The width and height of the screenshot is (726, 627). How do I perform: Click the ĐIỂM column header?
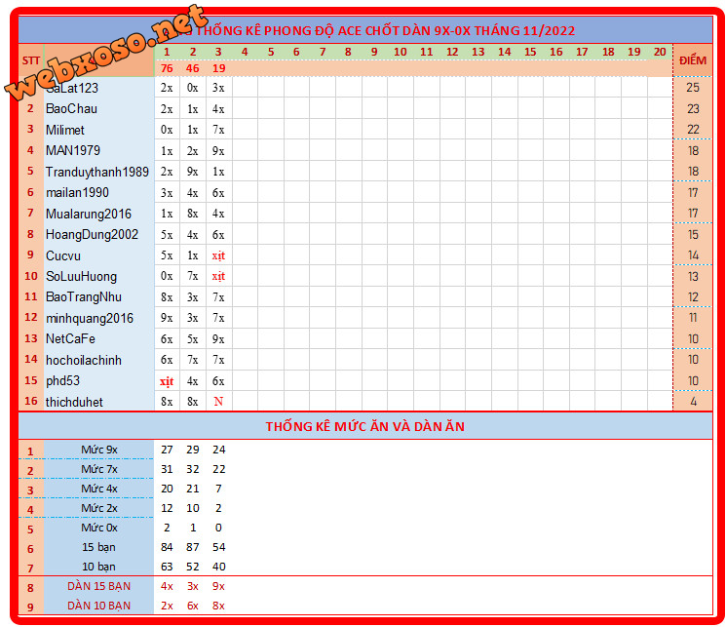pyautogui.click(x=693, y=60)
